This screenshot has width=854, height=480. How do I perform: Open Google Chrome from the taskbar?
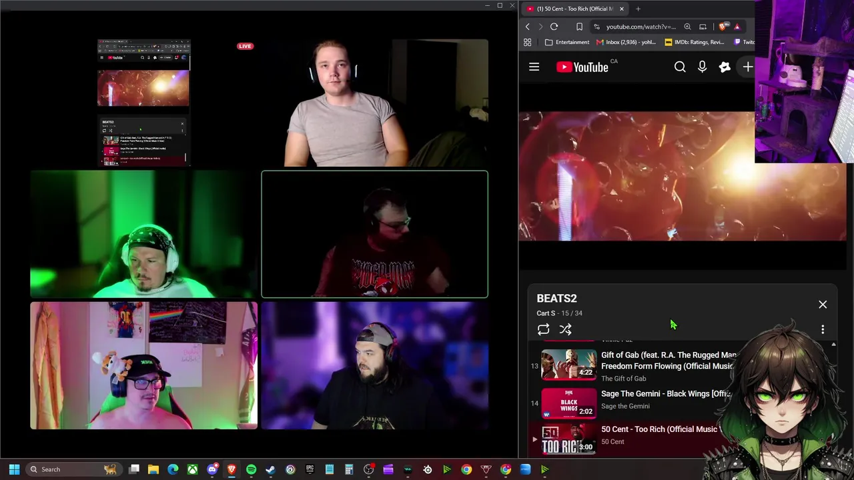[x=466, y=469]
